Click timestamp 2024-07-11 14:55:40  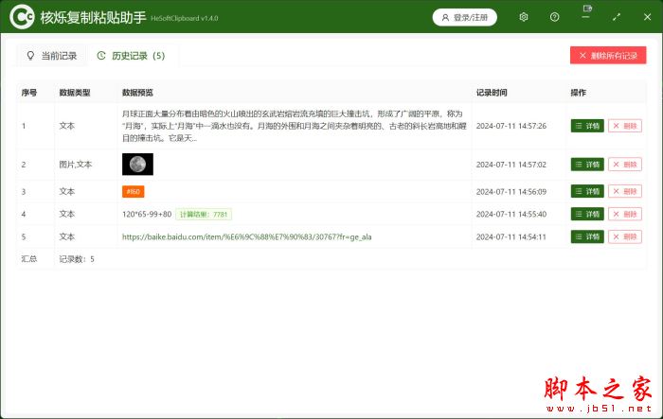[x=511, y=214]
